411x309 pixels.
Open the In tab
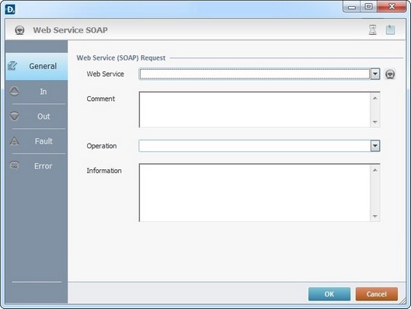37,92
